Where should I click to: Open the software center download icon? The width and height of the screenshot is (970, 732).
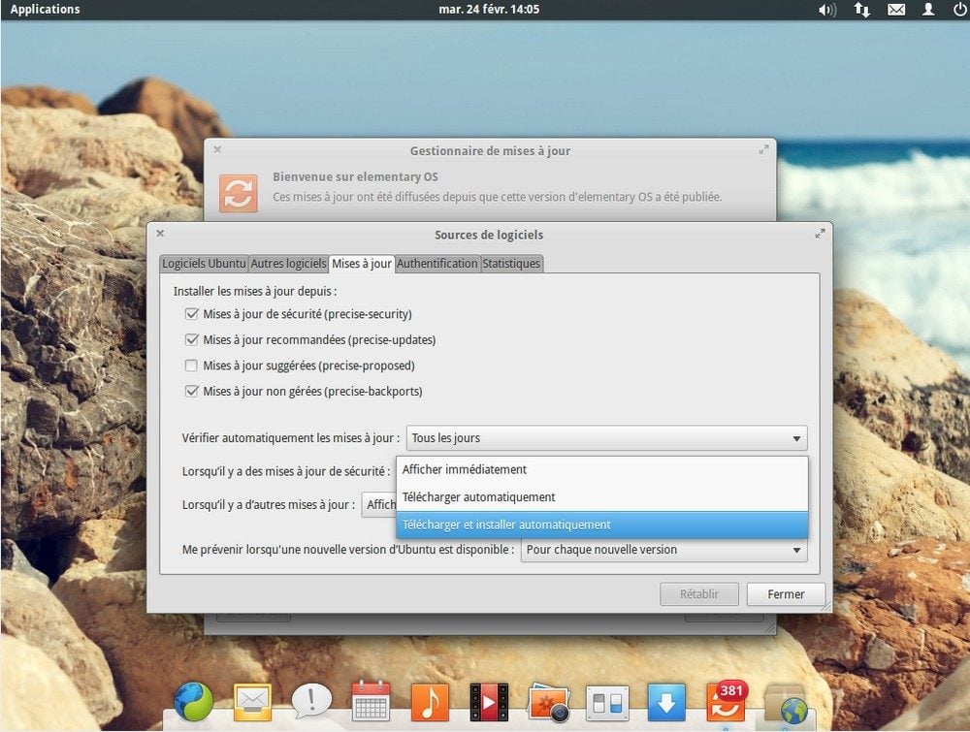point(666,702)
